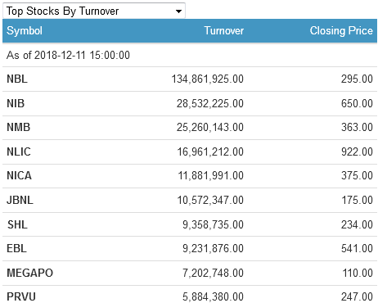Click the PRVU stock symbol

click(21, 296)
